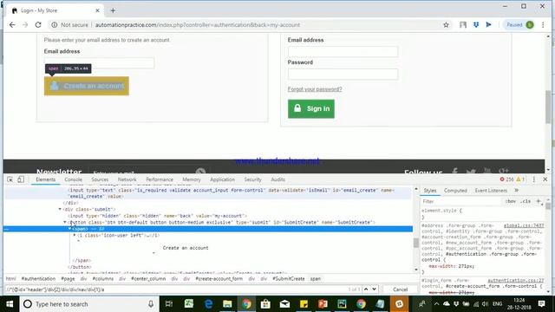555x312 pixels.
Task: Select #create-account_form in the breadcrumb
Action: pyautogui.click(x=219, y=279)
